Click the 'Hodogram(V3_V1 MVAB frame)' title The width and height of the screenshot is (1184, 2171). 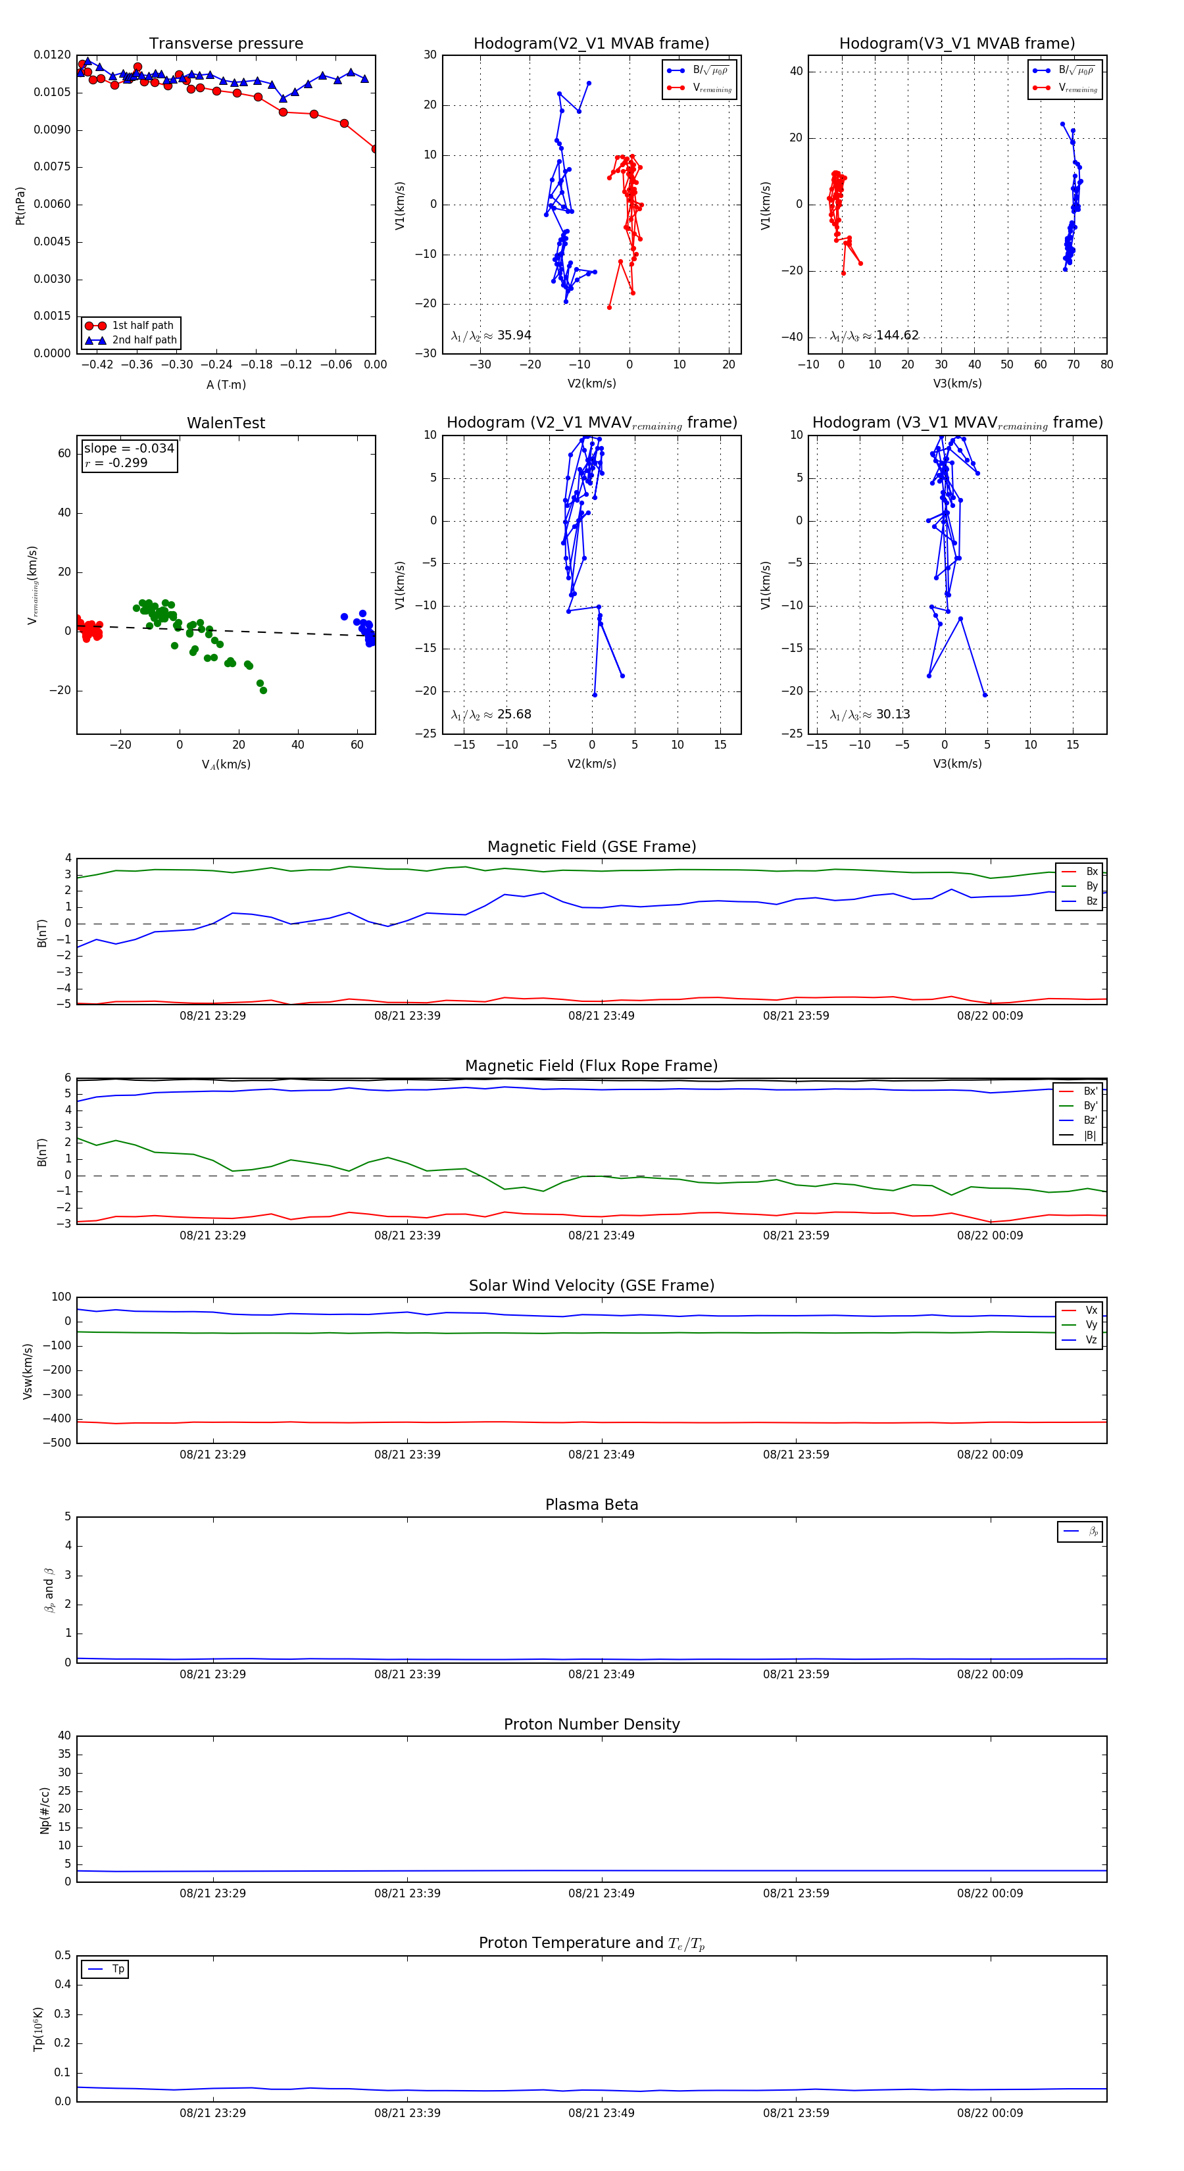(x=957, y=44)
